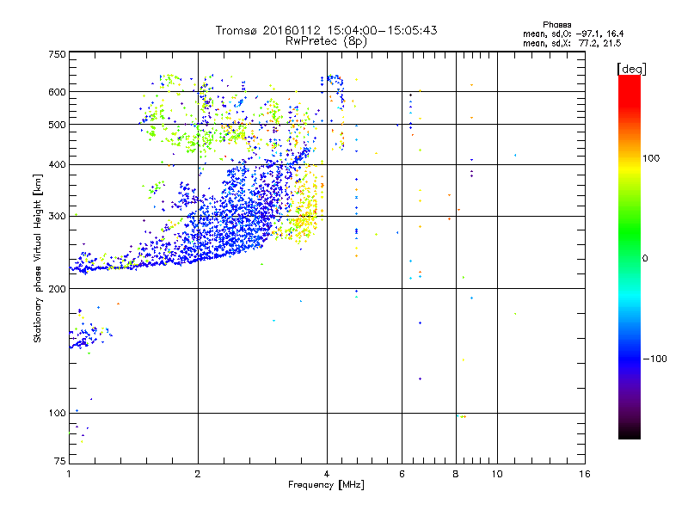Click the x-axis tick label '2'
This screenshot has height=516, width=688.
tap(198, 474)
